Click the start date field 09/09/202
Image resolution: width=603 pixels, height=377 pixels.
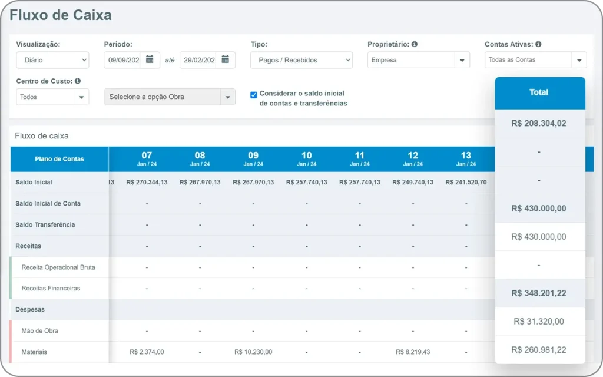click(122, 60)
